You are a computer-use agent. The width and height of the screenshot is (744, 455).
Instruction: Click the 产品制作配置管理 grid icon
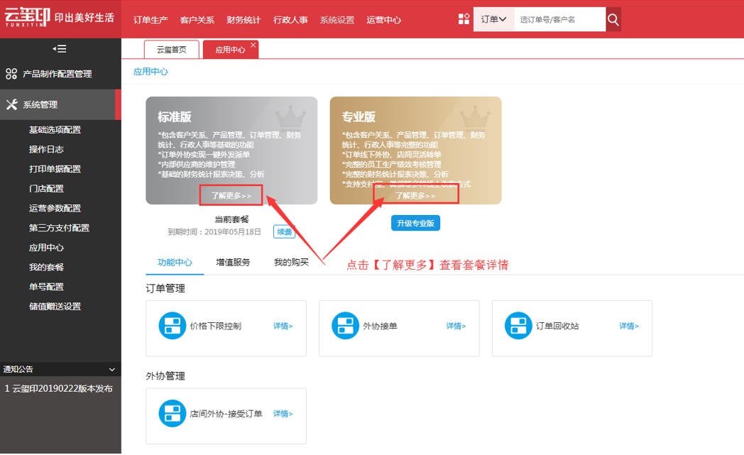coord(11,74)
